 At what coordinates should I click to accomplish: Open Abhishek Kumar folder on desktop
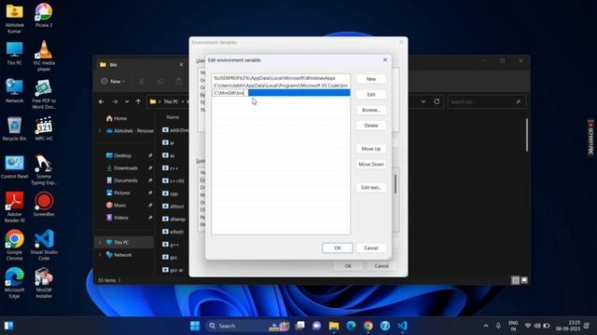point(15,19)
